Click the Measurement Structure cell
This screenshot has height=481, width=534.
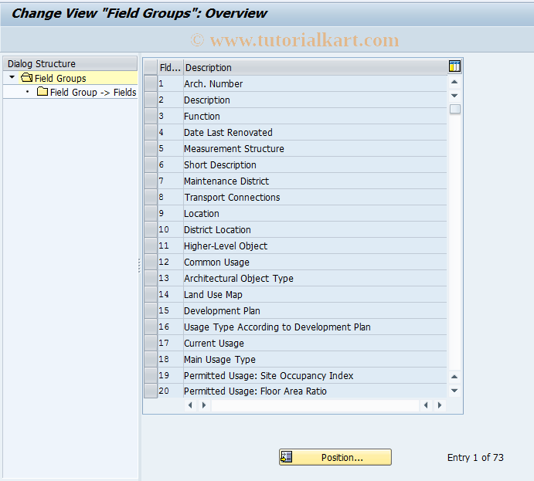[315, 148]
